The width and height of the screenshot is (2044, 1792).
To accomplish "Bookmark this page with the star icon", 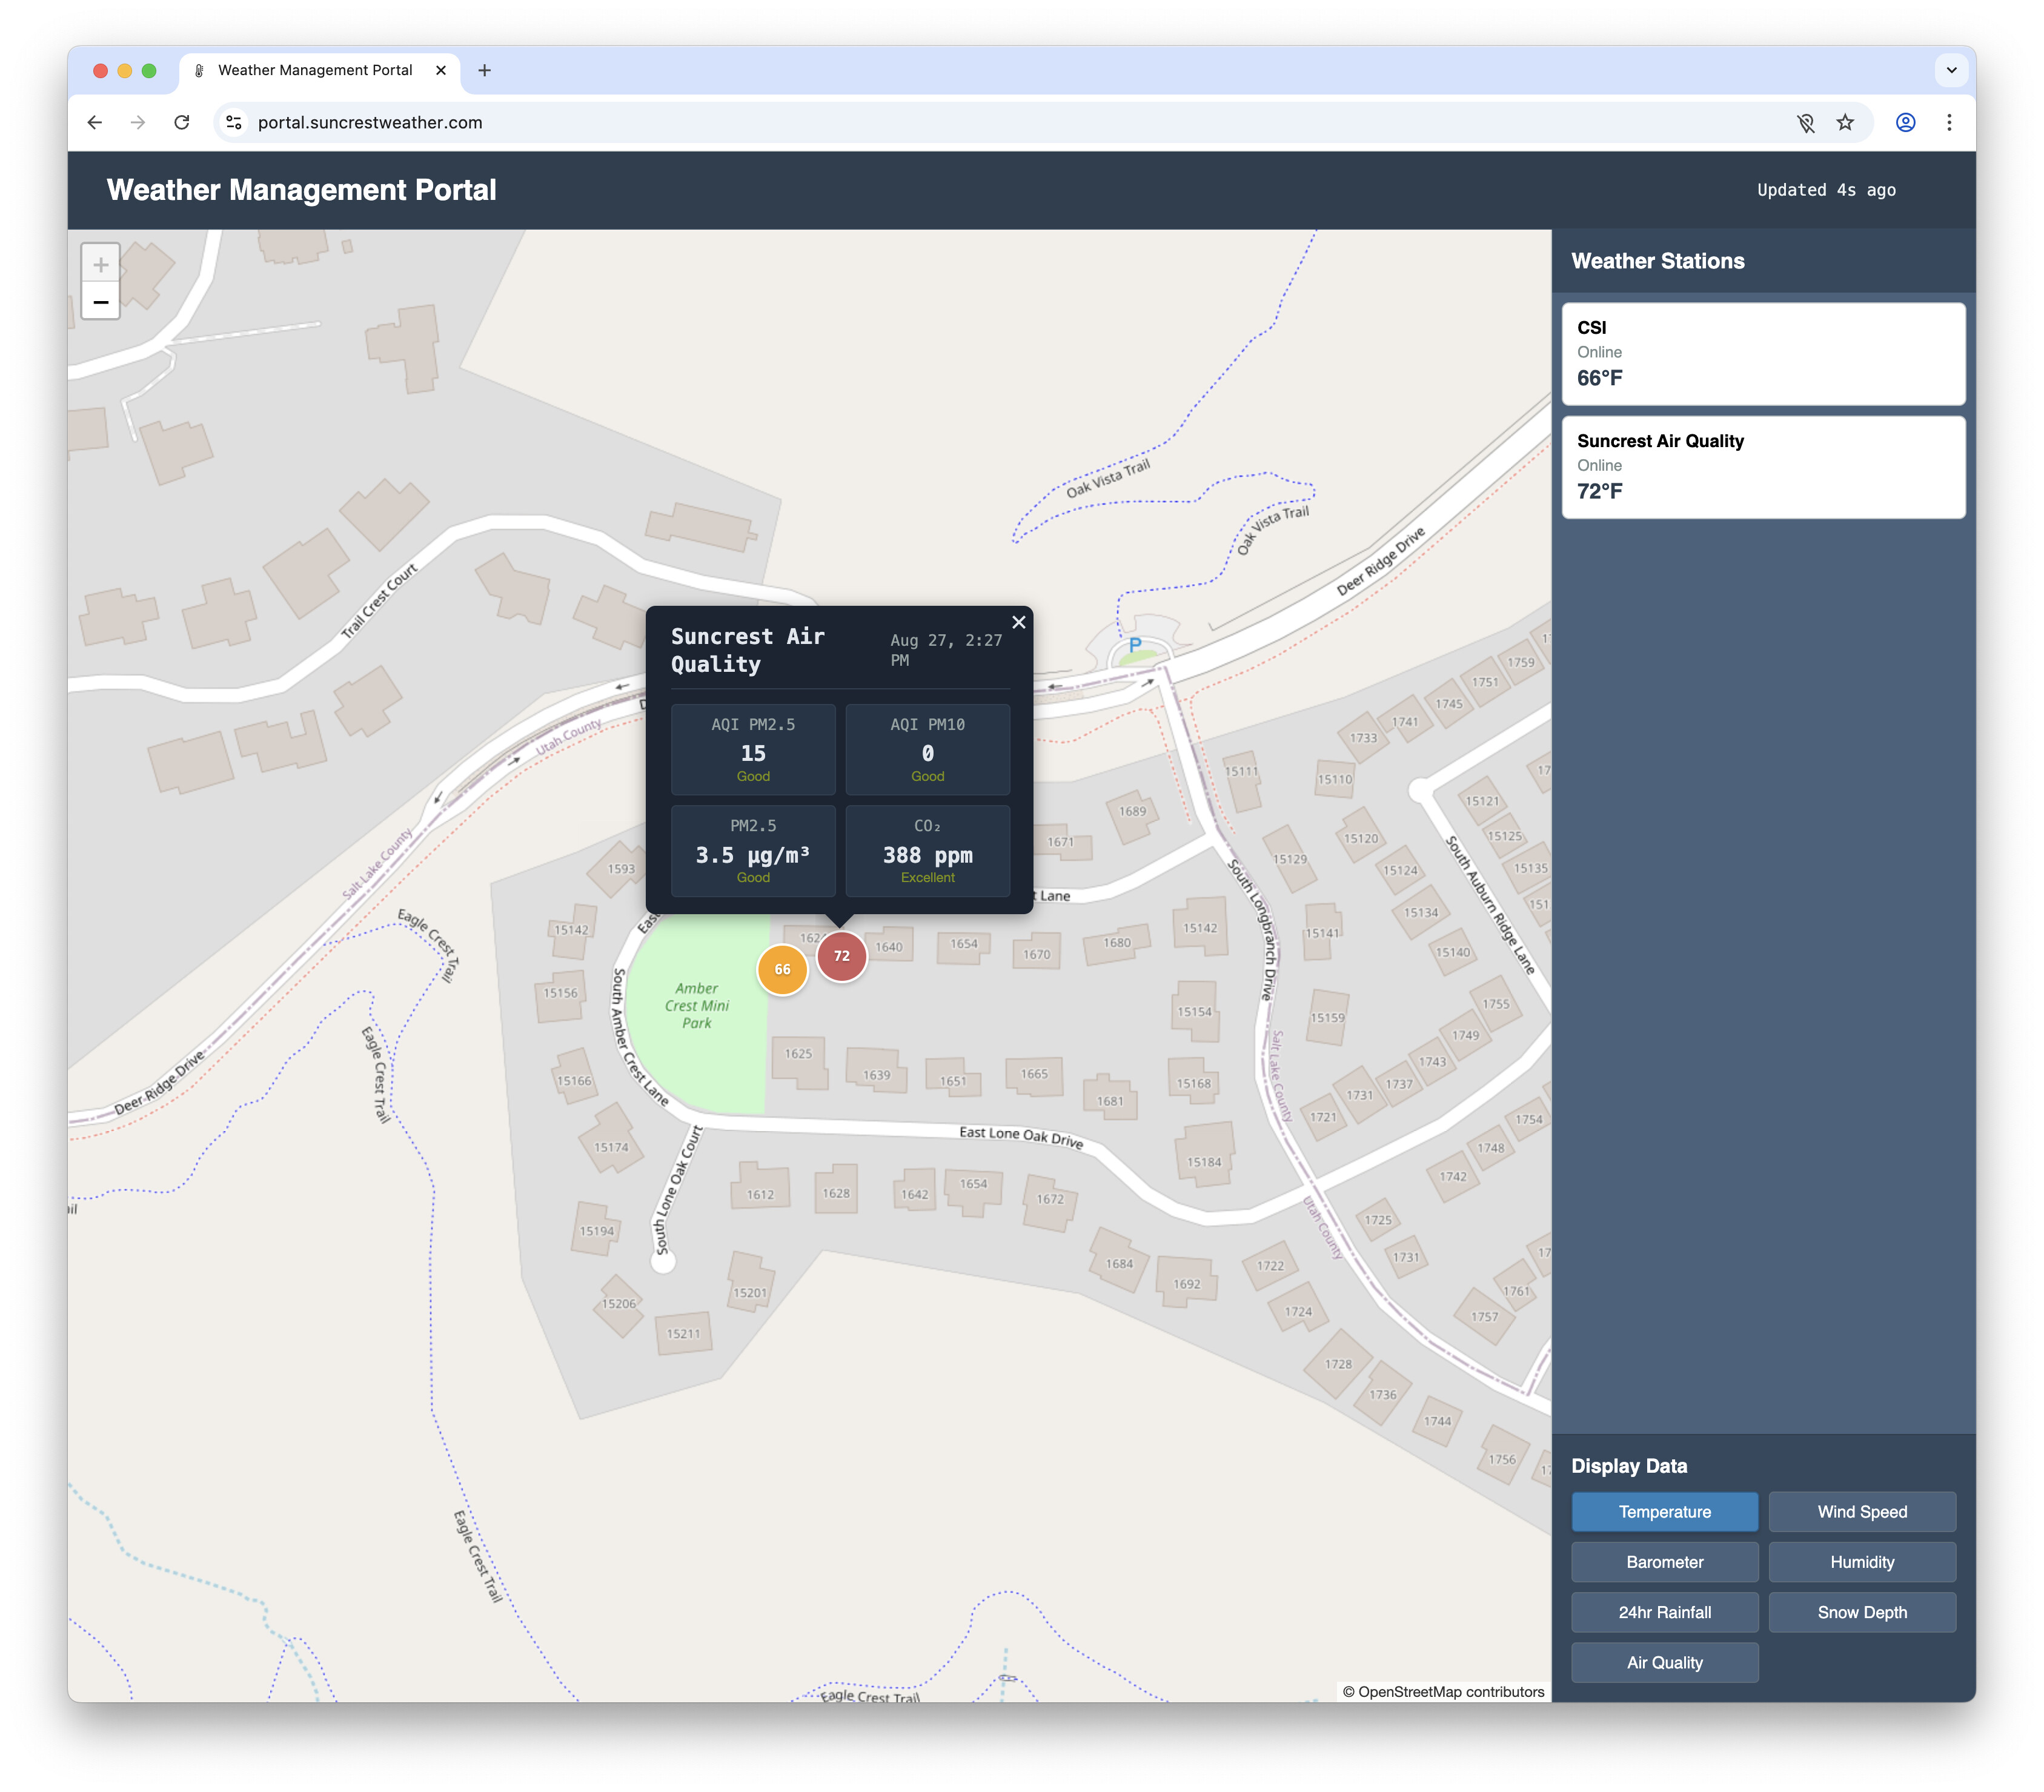I will (1845, 122).
